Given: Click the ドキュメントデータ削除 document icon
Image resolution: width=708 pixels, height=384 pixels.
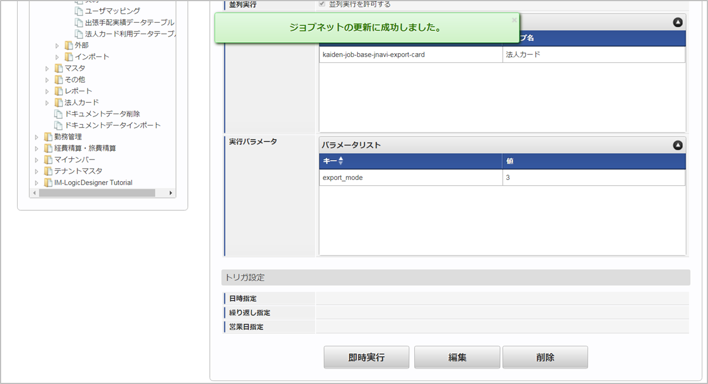Looking at the screenshot, I should pos(58,114).
